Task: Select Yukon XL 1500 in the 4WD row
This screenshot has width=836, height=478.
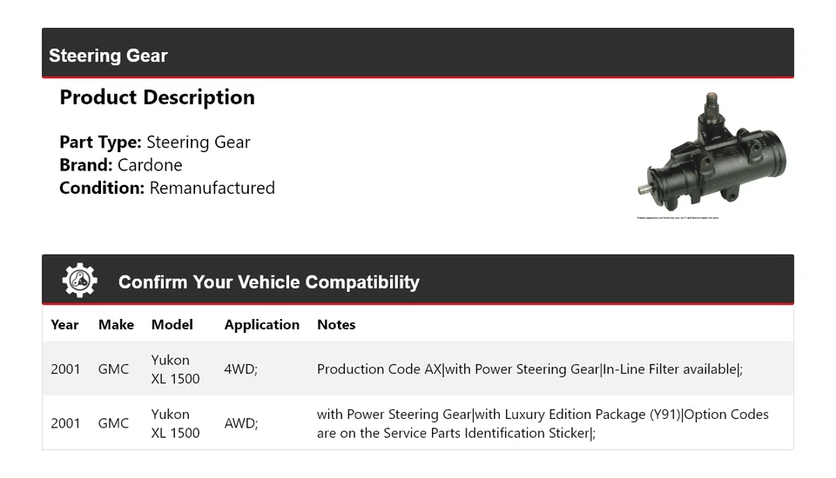Action: (x=175, y=368)
